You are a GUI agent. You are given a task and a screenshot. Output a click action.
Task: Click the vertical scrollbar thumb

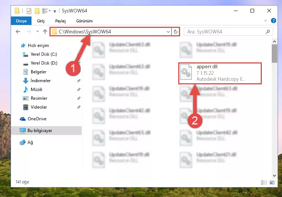274,54
